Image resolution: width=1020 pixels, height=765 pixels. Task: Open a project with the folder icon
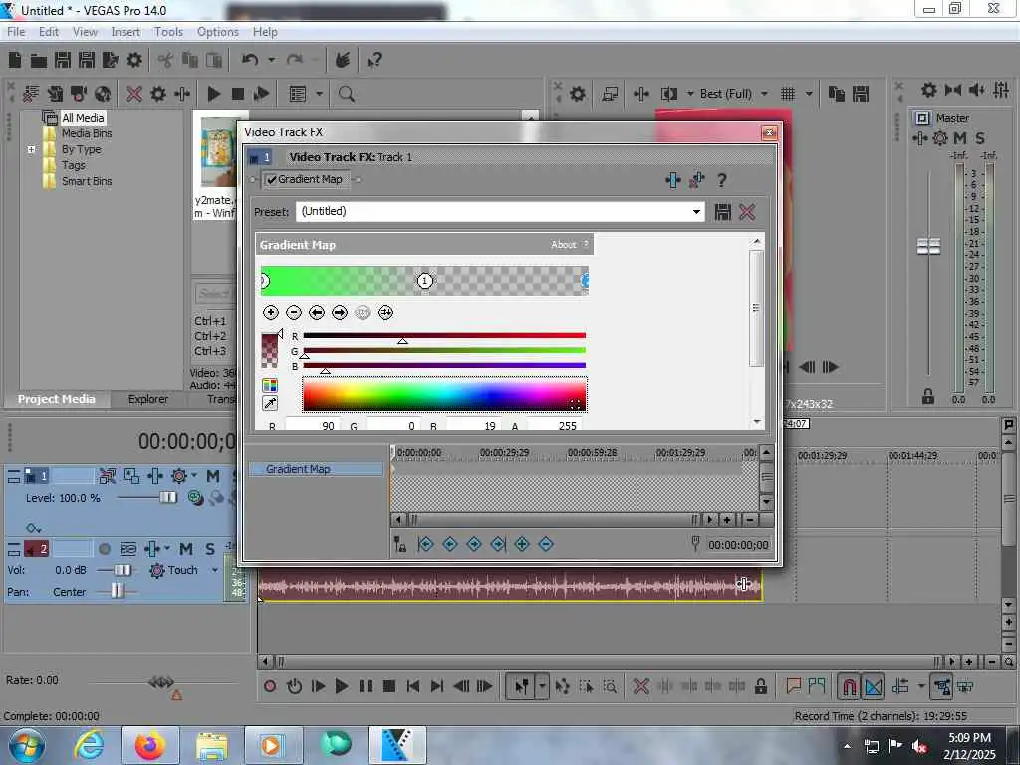click(39, 61)
